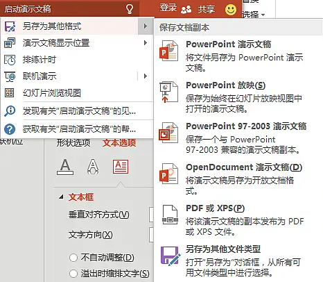The height and width of the screenshot is (282, 323).
Task: Expand the 演示文稿显示位置 submenu arrow
Action: point(146,43)
